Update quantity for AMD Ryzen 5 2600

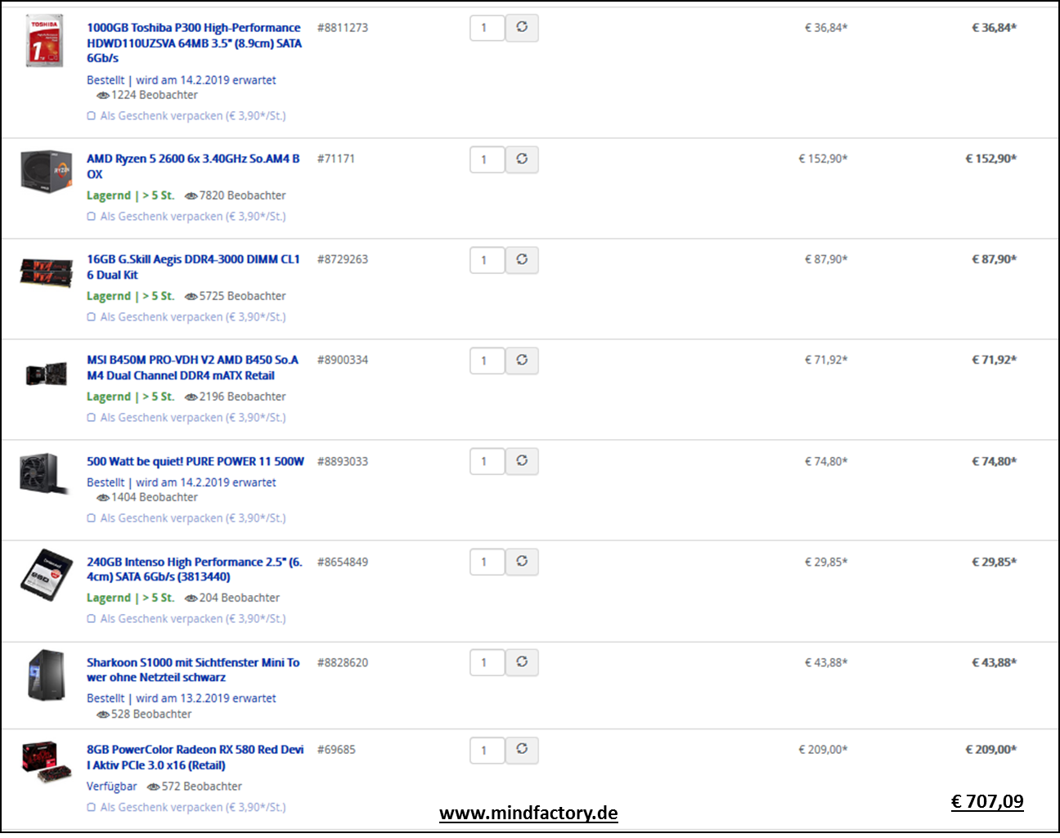pyautogui.click(x=522, y=159)
